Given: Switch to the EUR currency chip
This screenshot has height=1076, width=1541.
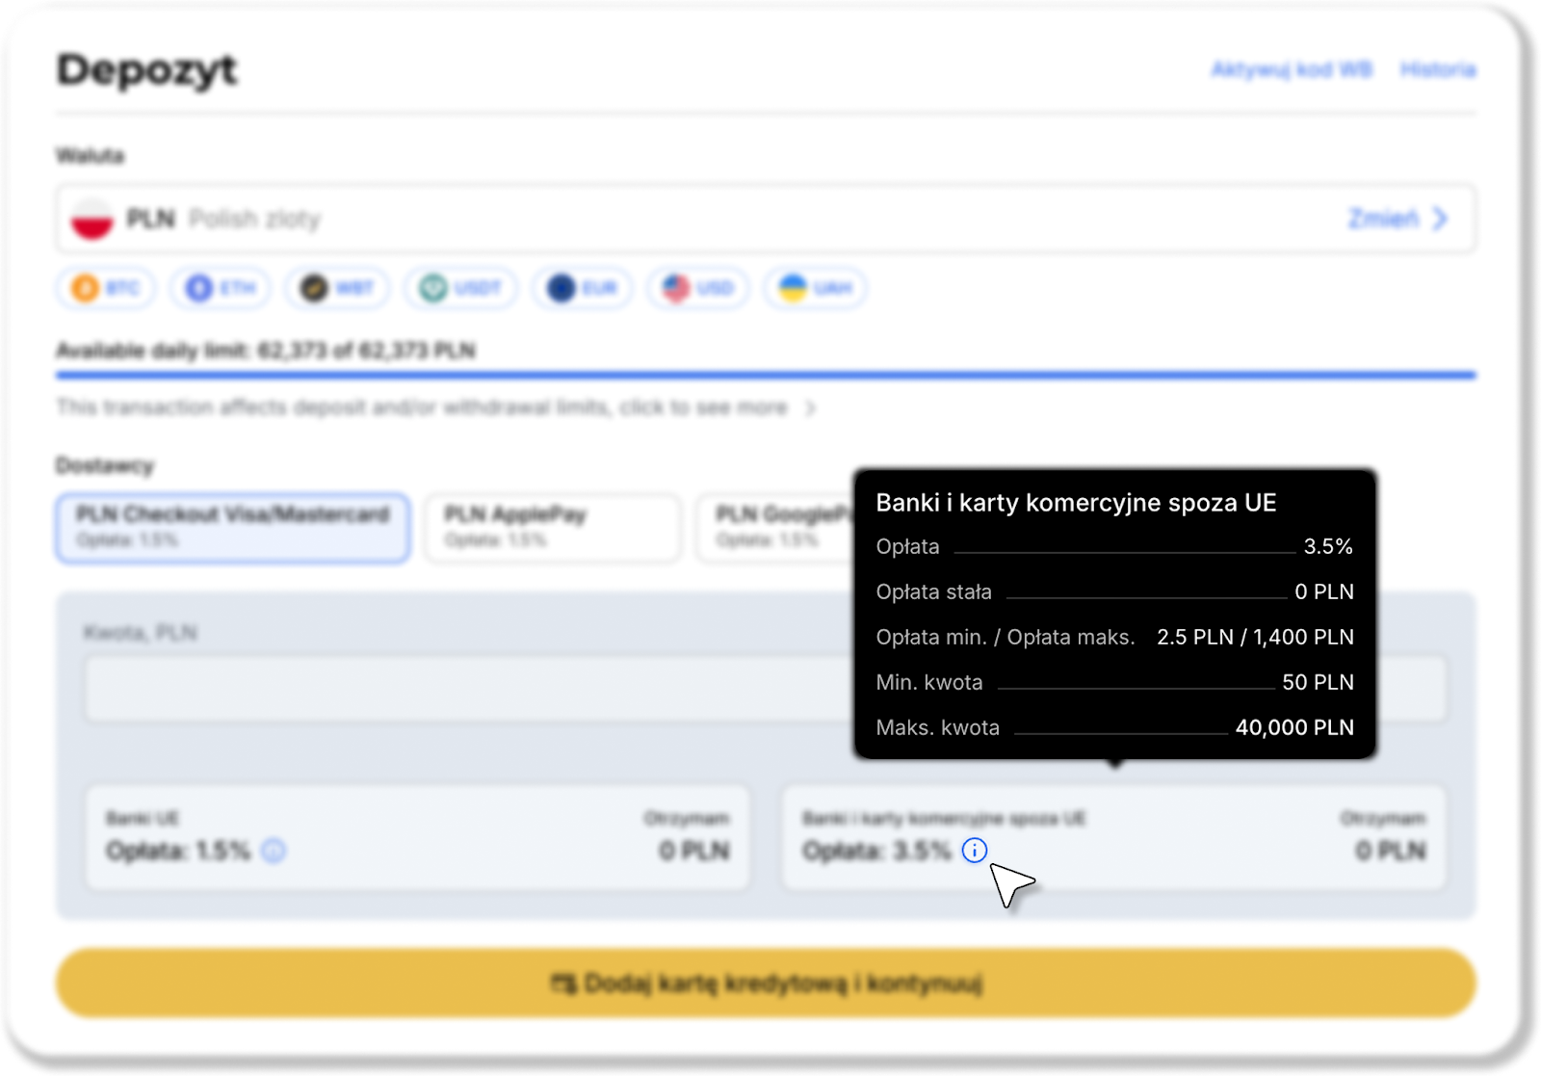Looking at the screenshot, I should pos(581,288).
